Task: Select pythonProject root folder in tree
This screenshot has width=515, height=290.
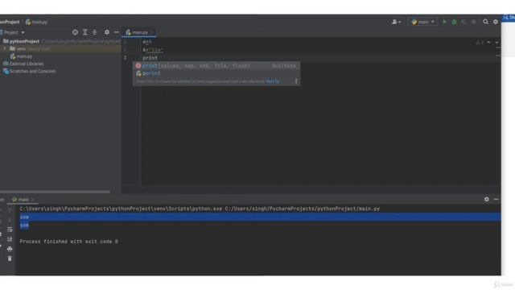Action: click(24, 41)
